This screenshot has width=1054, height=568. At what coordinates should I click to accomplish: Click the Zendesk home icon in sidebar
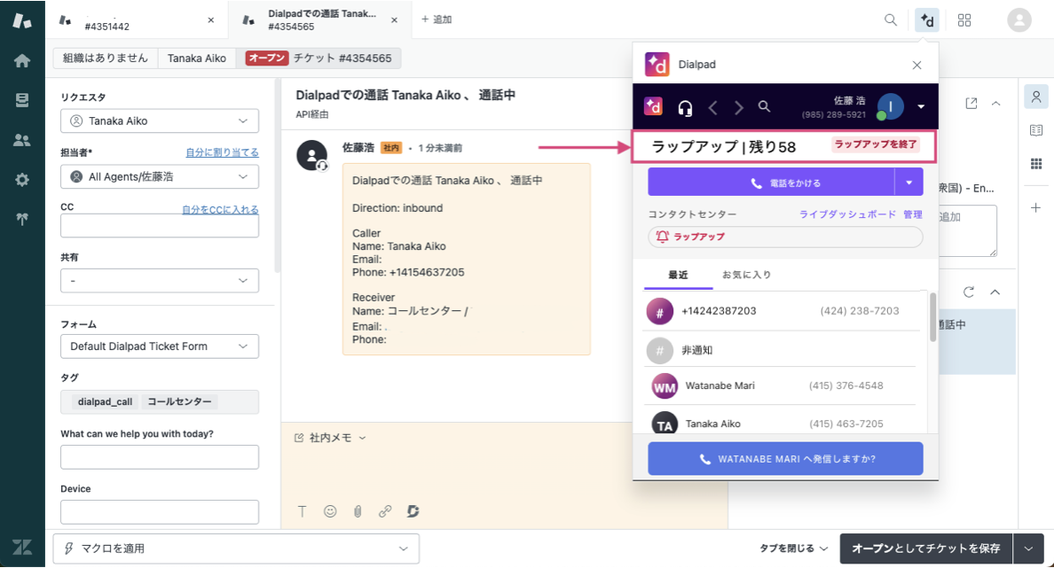click(x=22, y=60)
